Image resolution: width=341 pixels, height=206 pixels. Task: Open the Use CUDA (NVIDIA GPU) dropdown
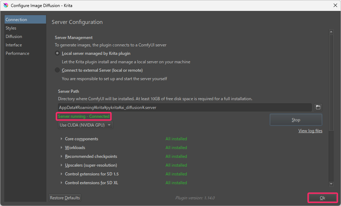[85, 125]
